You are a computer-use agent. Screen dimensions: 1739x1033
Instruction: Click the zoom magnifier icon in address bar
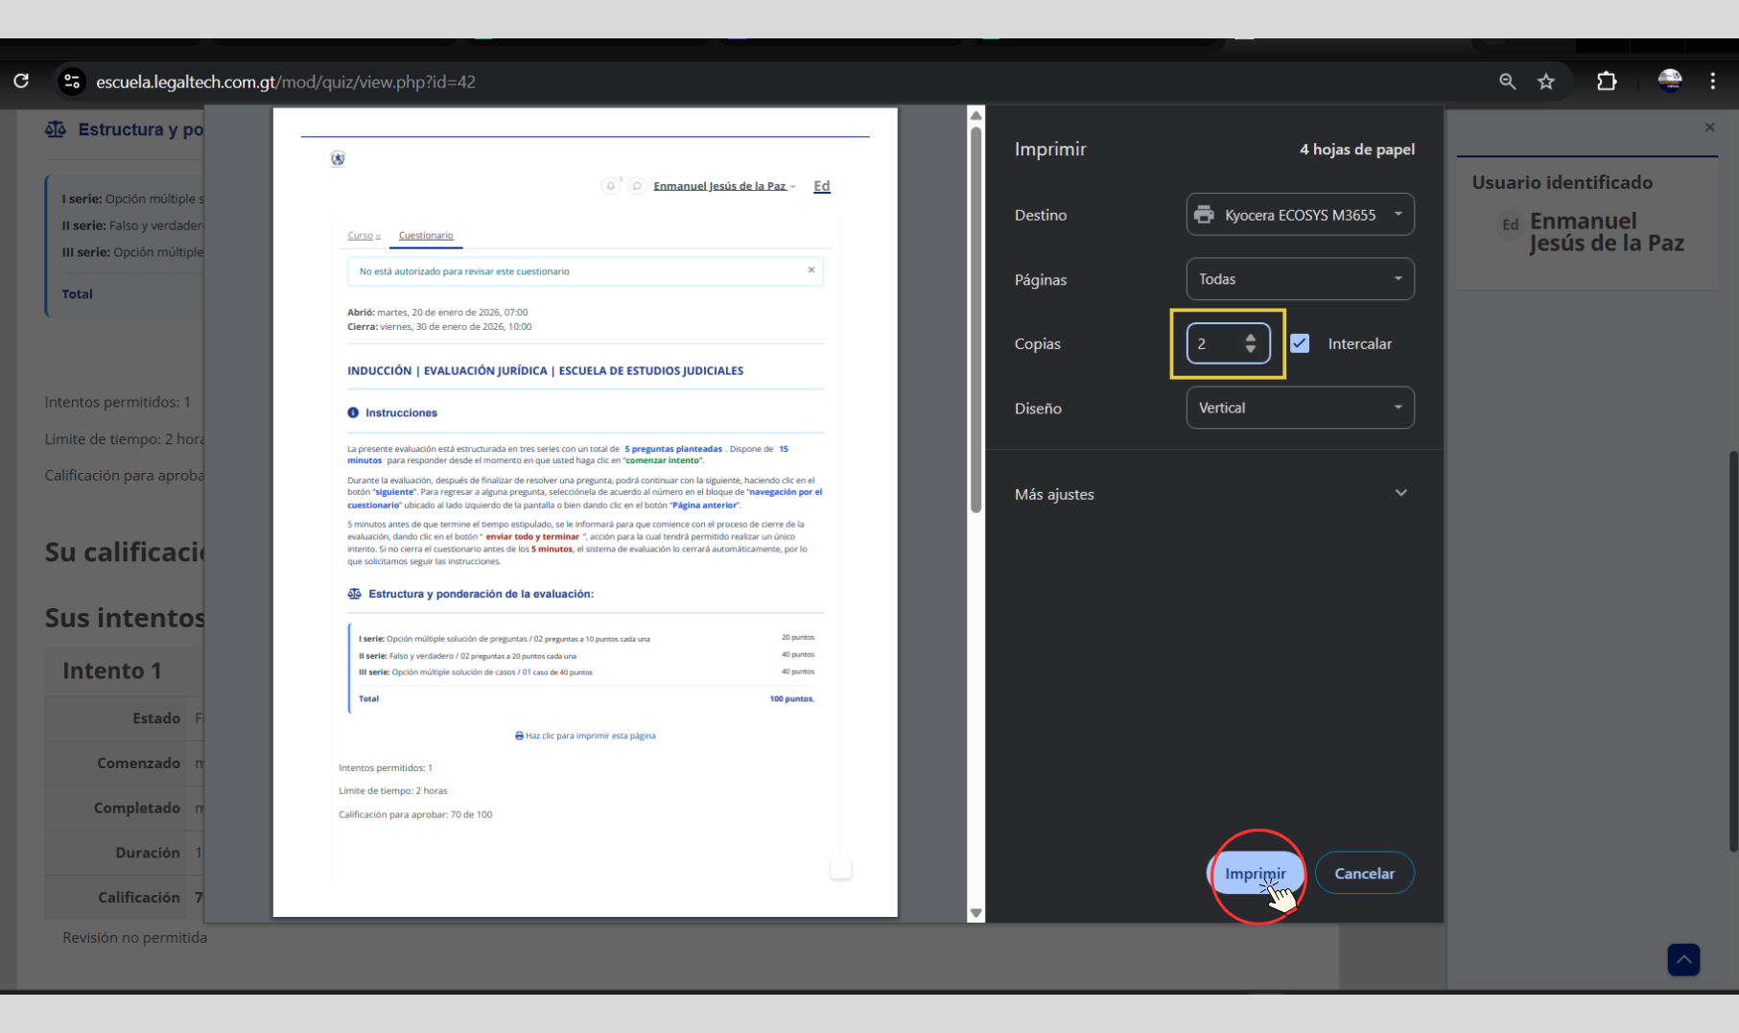[1507, 82]
